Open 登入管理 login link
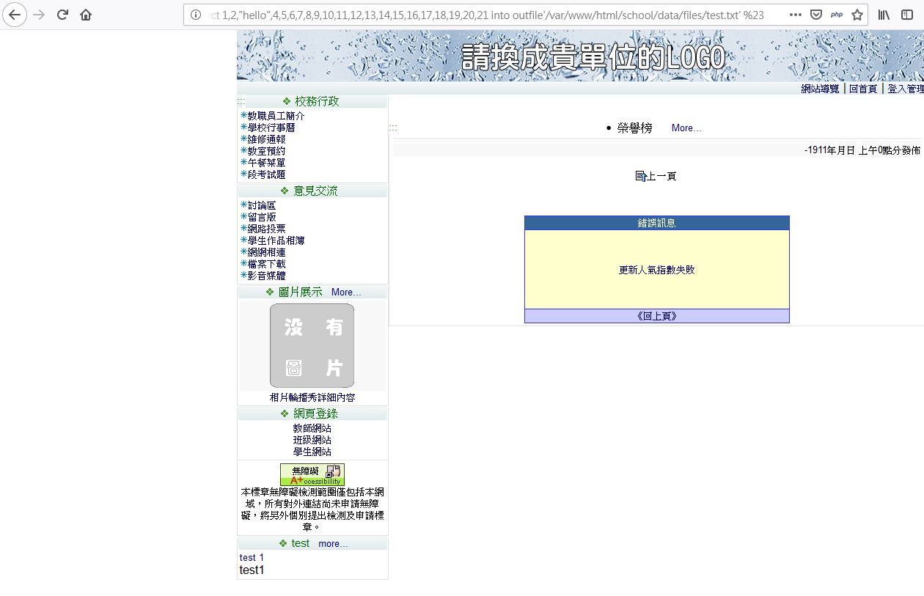Viewport: 924px width, 596px height. pos(906,89)
